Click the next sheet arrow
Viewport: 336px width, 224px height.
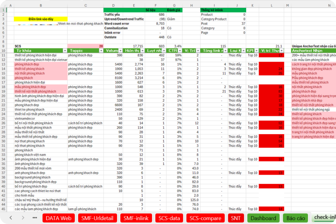pyautogui.click(x=23, y=218)
